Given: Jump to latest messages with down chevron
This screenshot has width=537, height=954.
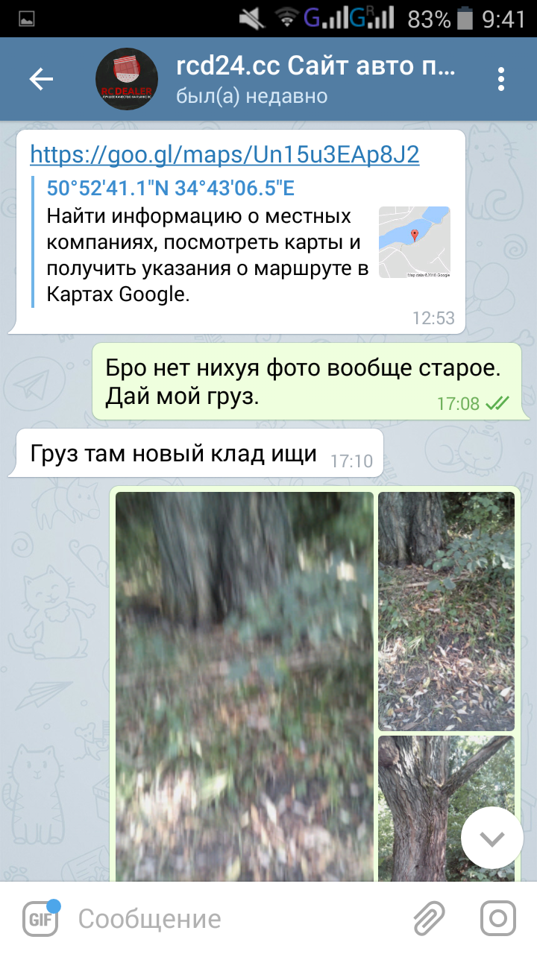Looking at the screenshot, I should pos(492,838).
